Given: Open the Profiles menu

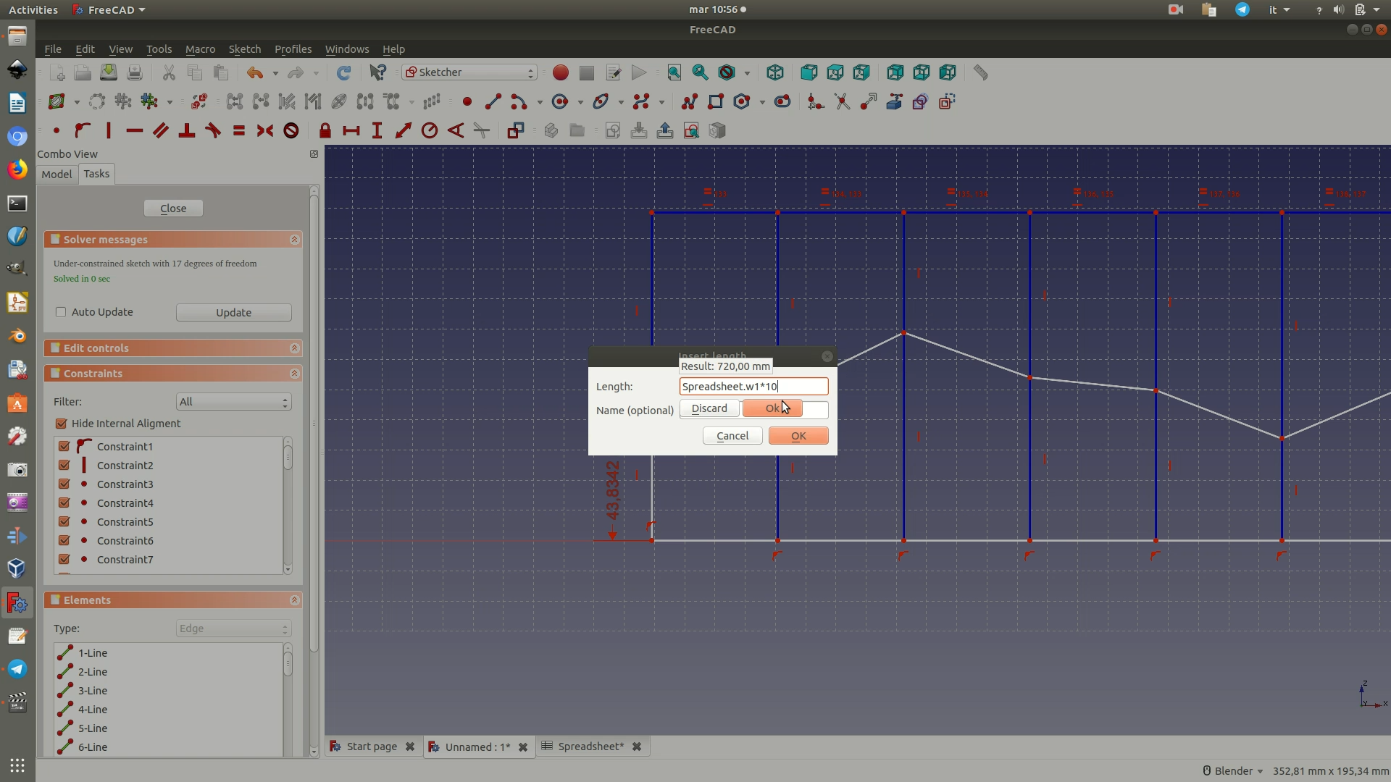Looking at the screenshot, I should [293, 49].
